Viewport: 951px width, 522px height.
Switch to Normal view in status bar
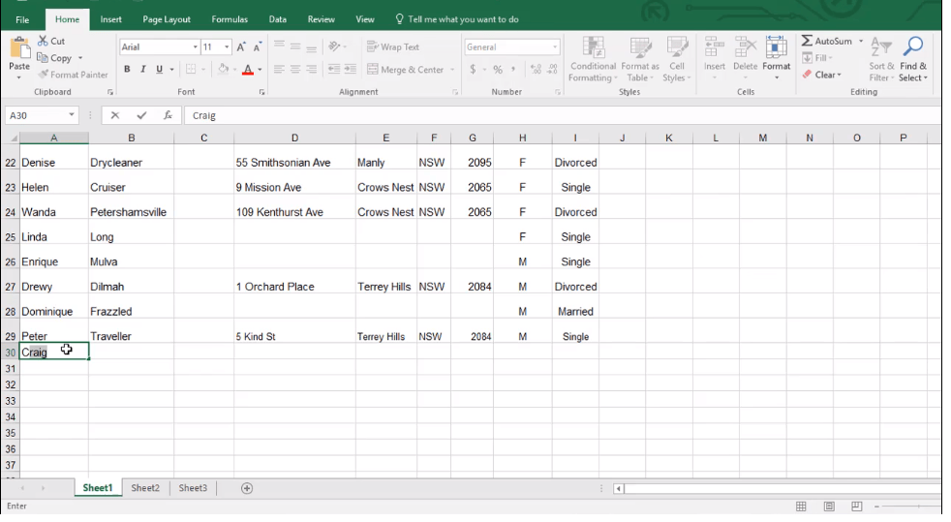(801, 507)
